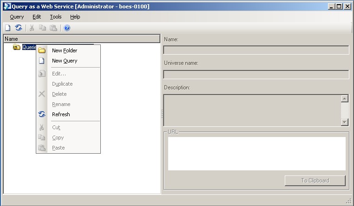Click the Name column header
The height and width of the screenshot is (206, 354).
(x=82, y=39)
